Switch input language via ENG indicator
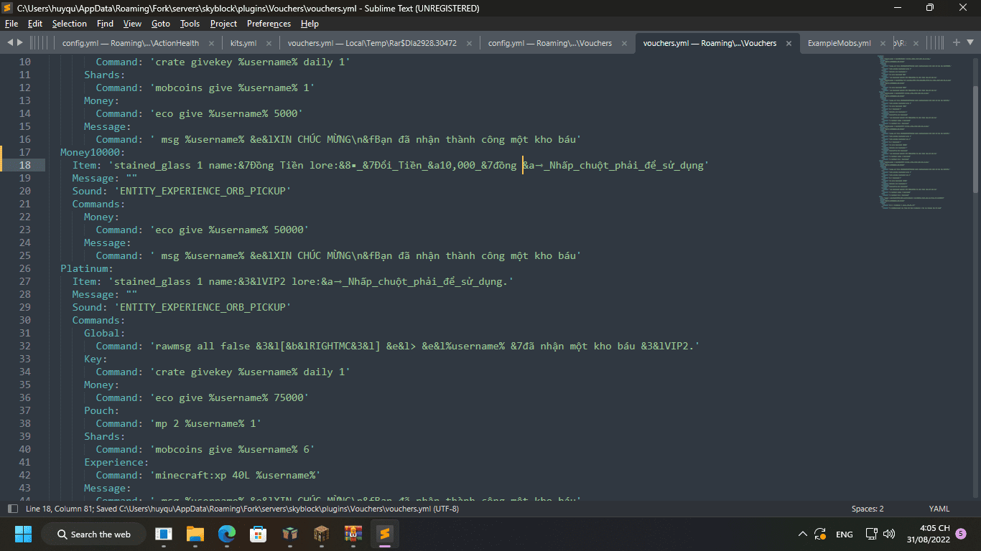981x551 pixels. 845,534
